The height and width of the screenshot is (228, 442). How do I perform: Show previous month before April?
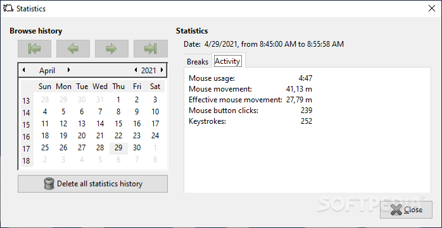[x=24, y=70]
